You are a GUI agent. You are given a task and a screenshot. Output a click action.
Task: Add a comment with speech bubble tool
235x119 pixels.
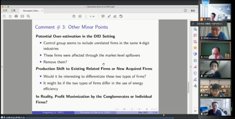point(103,16)
